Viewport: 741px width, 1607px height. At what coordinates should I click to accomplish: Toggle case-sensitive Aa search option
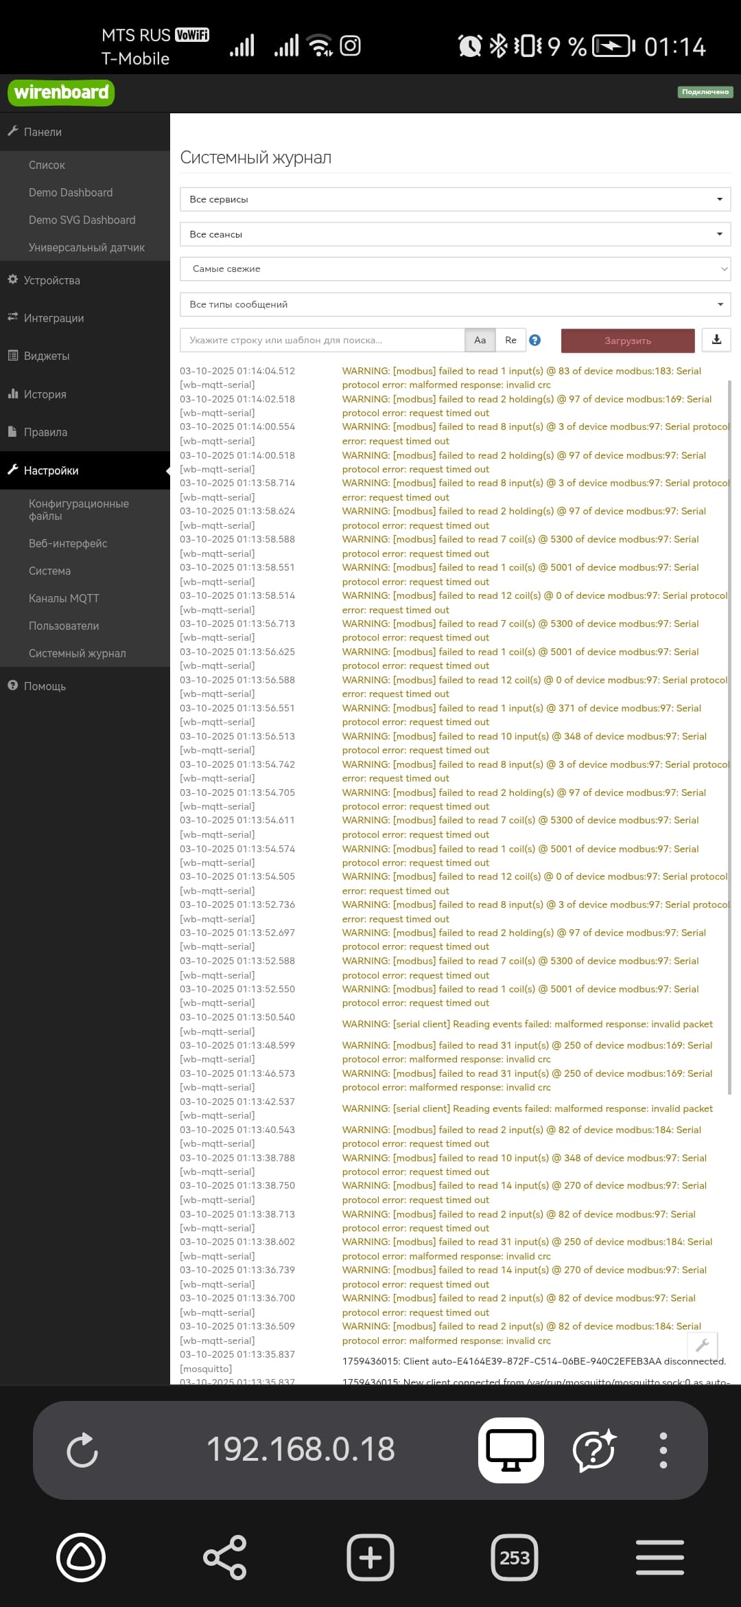480,340
